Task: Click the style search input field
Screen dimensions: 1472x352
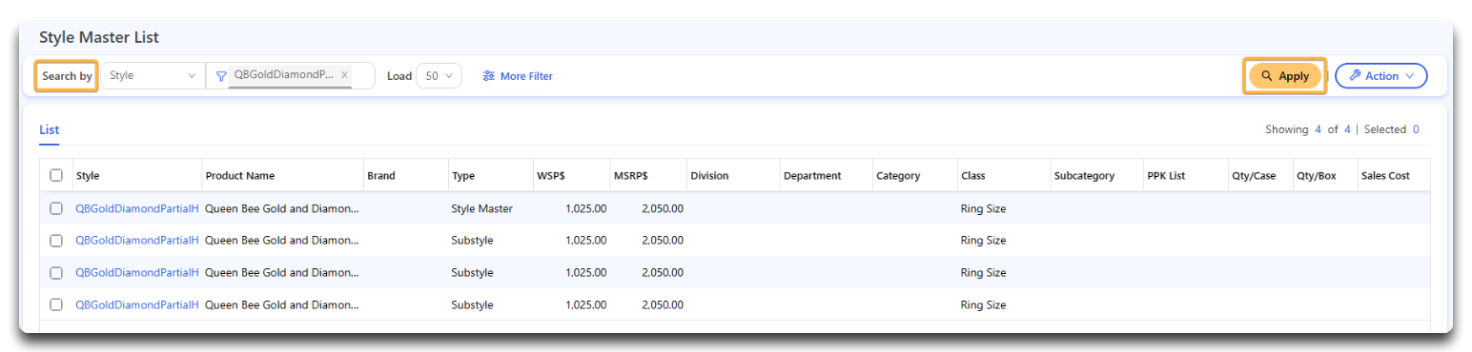Action: coord(290,76)
